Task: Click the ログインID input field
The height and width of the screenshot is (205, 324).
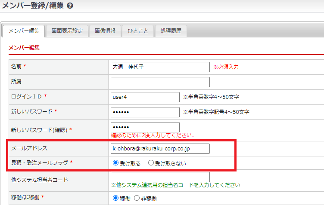Action: 145,97
